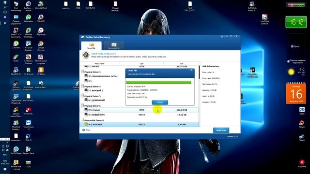Go back with the Prev link
This screenshot has height=174, width=310.
click(x=86, y=130)
